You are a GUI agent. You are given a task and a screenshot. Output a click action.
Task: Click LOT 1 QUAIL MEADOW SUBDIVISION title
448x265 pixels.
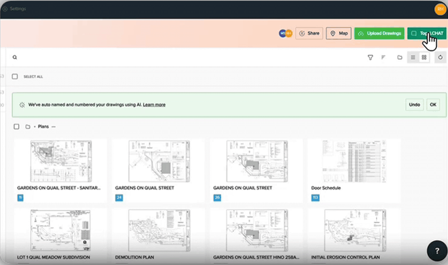(x=54, y=257)
